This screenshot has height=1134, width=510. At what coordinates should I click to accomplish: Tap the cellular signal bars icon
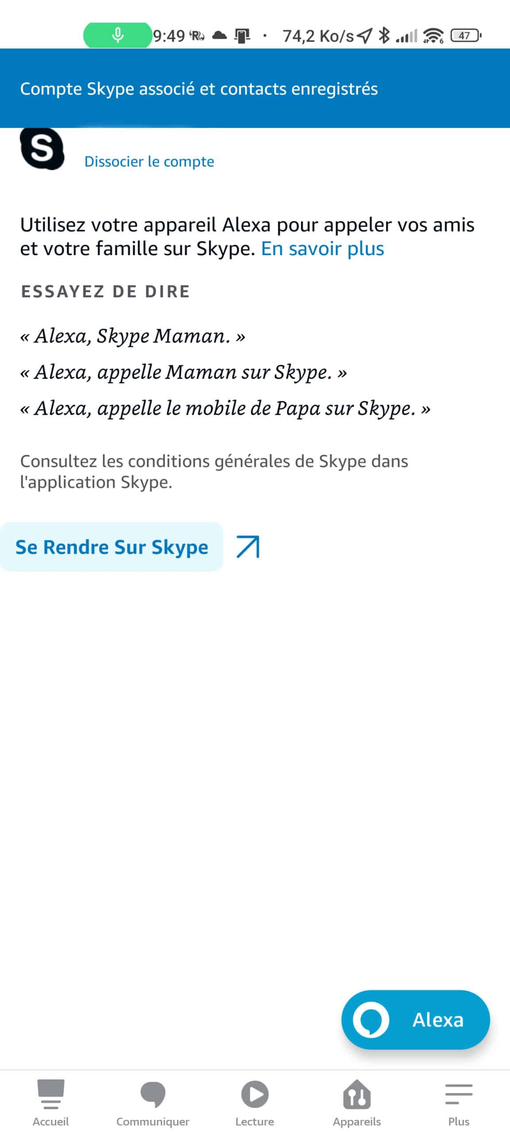click(406, 35)
